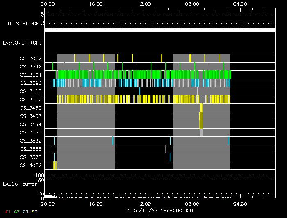This screenshot has height=218, width=287.
Task: Click the 12:00 tick on the top axis
Action: point(144,4)
